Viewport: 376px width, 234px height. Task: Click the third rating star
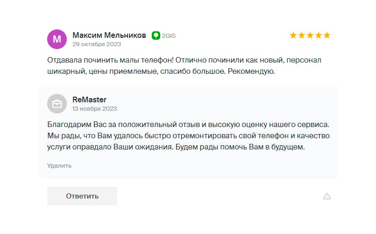[310, 35]
